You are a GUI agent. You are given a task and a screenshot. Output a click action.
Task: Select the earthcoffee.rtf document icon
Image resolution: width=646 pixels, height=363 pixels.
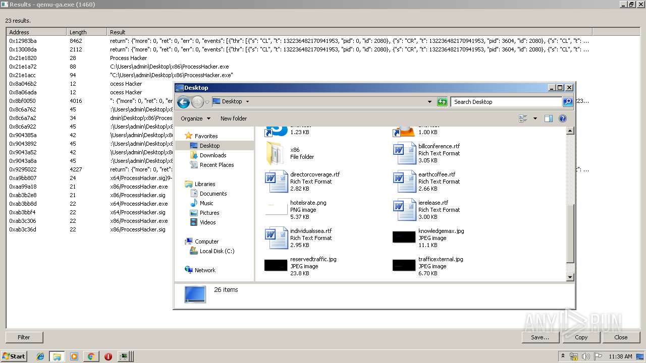[x=404, y=181]
